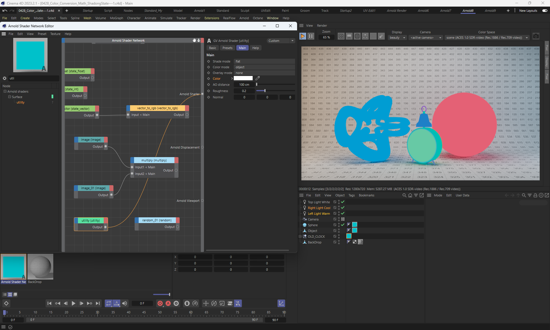Image resolution: width=550 pixels, height=330 pixels.
Task: Click the camera snapshot icon in render view
Action: tap(536, 36)
